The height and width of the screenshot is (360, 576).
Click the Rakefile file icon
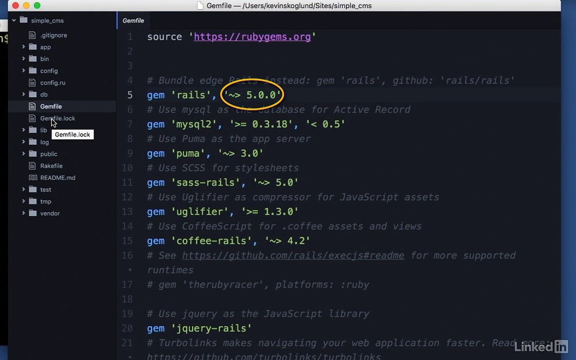(x=32, y=165)
